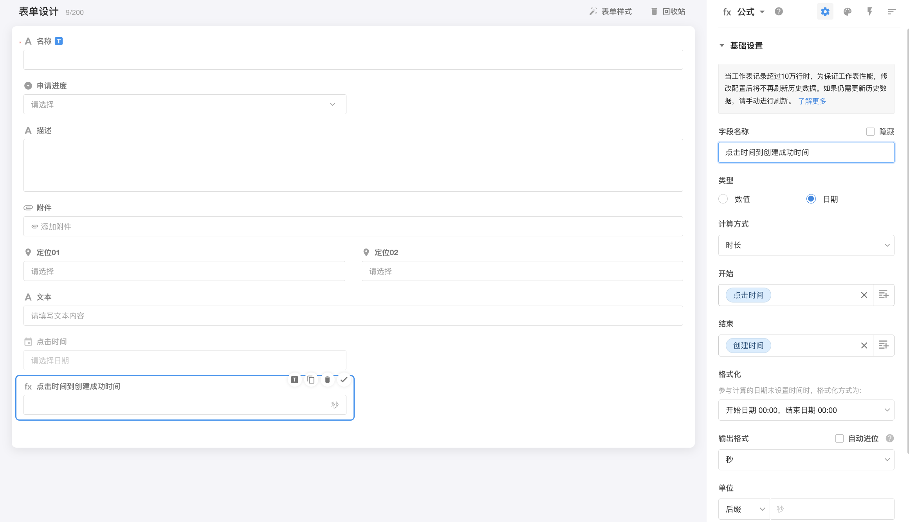Open the style palette tab

point(847,12)
